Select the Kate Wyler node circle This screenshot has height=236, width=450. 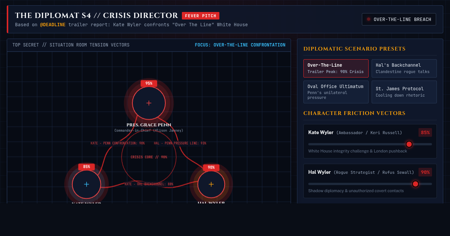point(87,184)
